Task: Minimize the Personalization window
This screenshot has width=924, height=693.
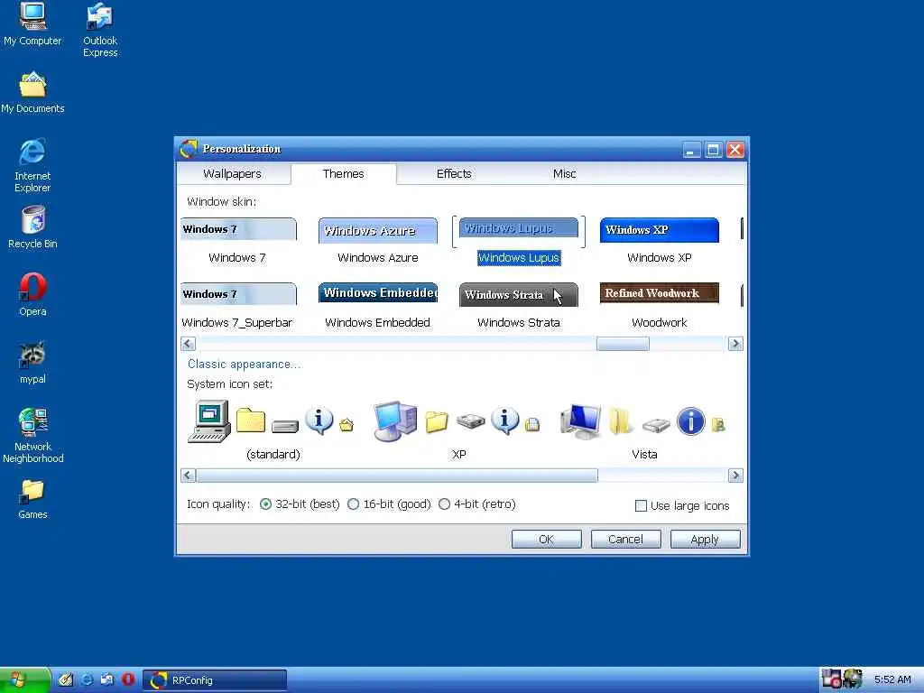Action: (x=692, y=150)
